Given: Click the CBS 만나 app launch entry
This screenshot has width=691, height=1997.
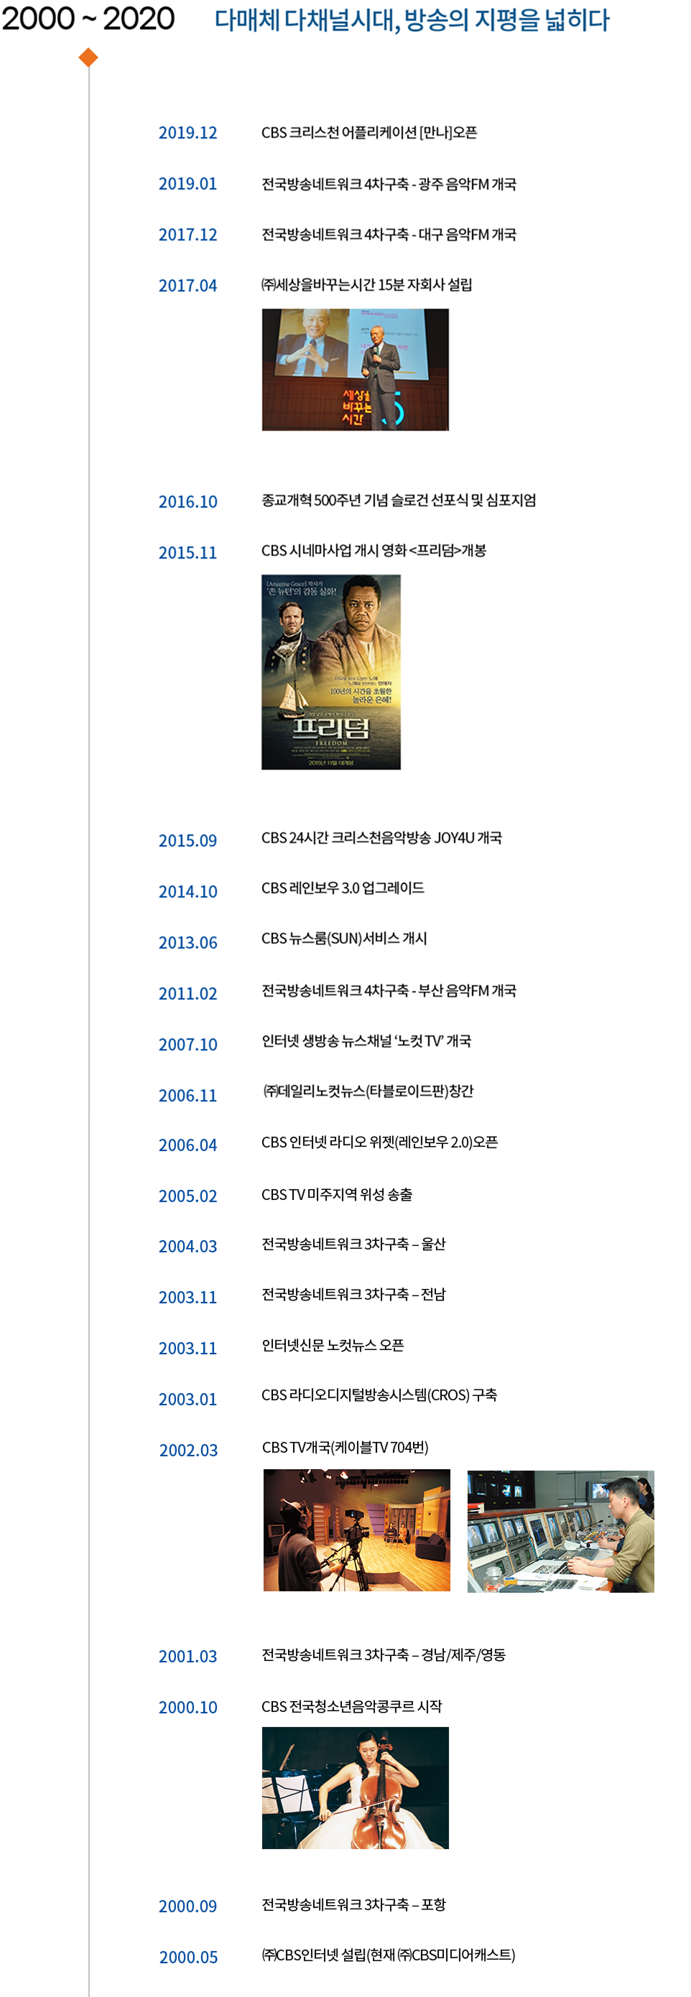Looking at the screenshot, I should (x=369, y=133).
